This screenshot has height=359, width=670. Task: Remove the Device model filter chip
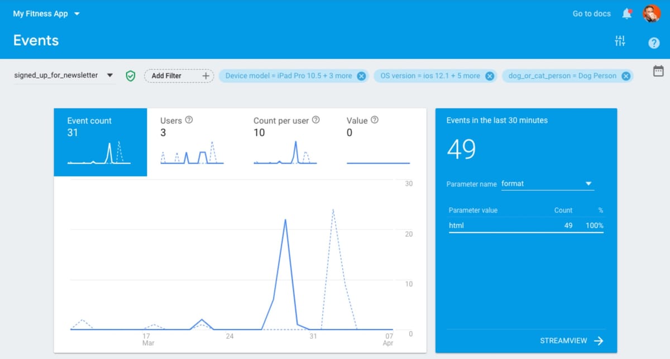click(361, 76)
